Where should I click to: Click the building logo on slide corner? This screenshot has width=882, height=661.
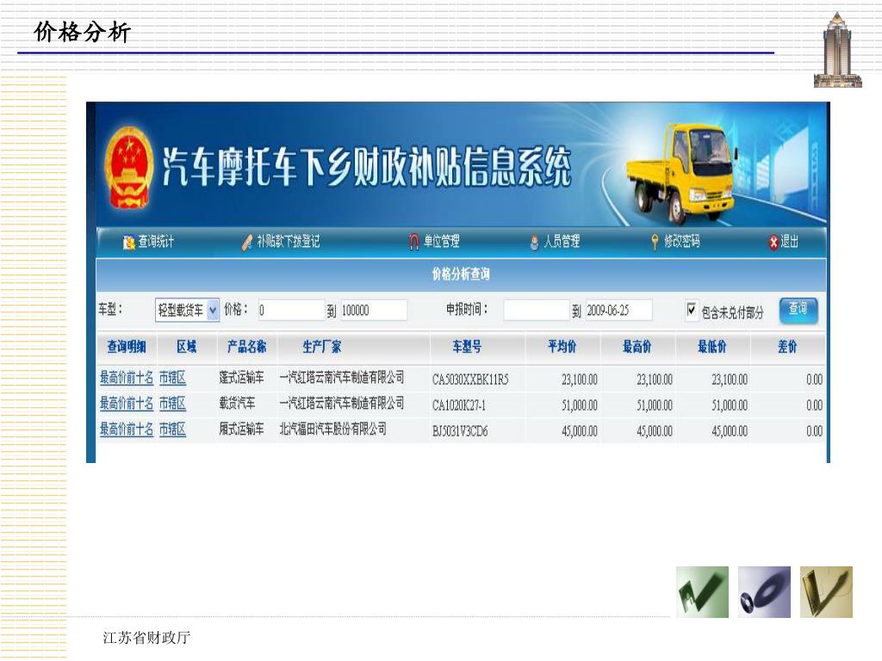[837, 49]
